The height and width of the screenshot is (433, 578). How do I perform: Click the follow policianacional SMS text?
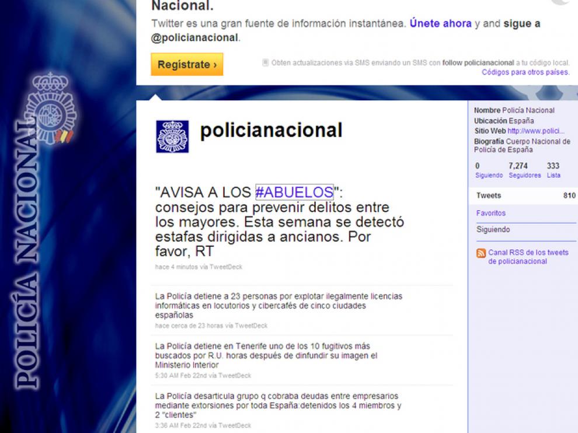coord(478,62)
